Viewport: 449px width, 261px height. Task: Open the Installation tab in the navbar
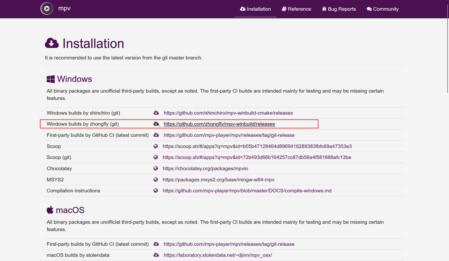255,9
